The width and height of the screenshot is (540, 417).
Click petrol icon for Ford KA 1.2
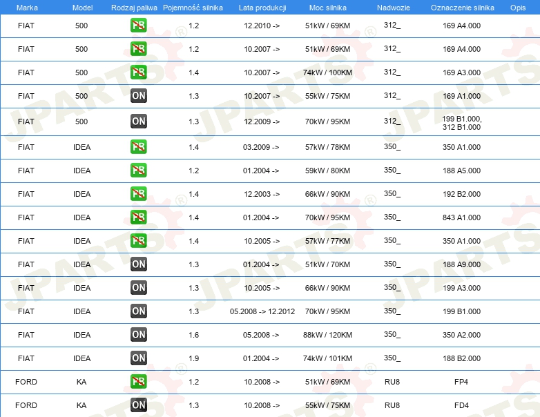pos(138,381)
